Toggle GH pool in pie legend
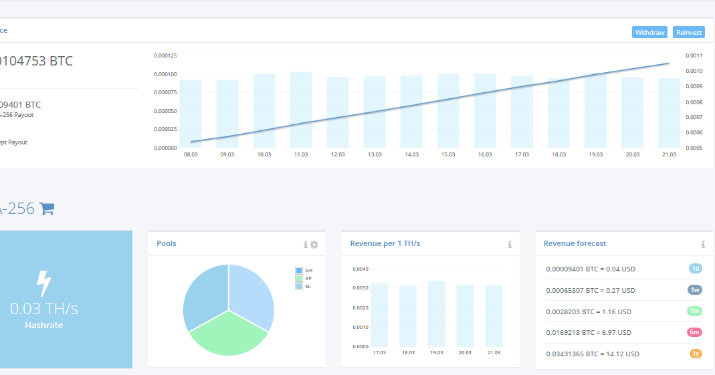Image resolution: width=715 pixels, height=375 pixels. tap(299, 271)
